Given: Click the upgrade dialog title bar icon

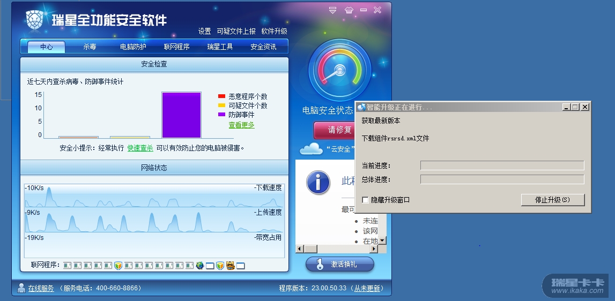Looking at the screenshot, I should 361,107.
